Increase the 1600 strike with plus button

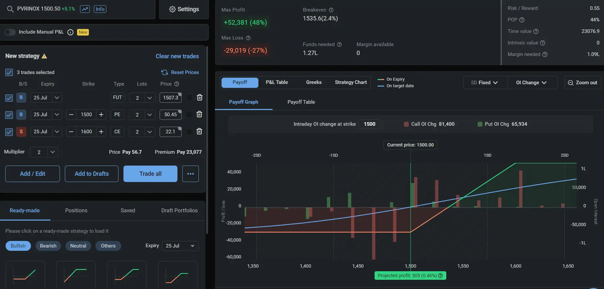[101, 131]
